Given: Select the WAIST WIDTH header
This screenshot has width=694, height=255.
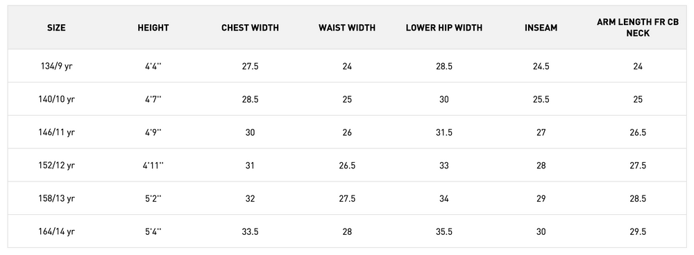Looking at the screenshot, I should [347, 28].
